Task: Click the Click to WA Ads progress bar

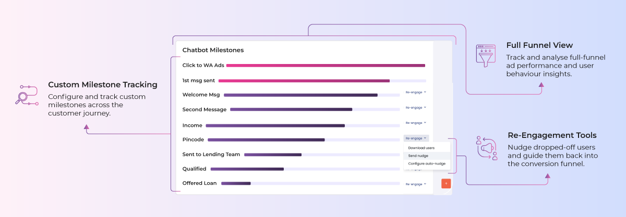Action: click(326, 66)
